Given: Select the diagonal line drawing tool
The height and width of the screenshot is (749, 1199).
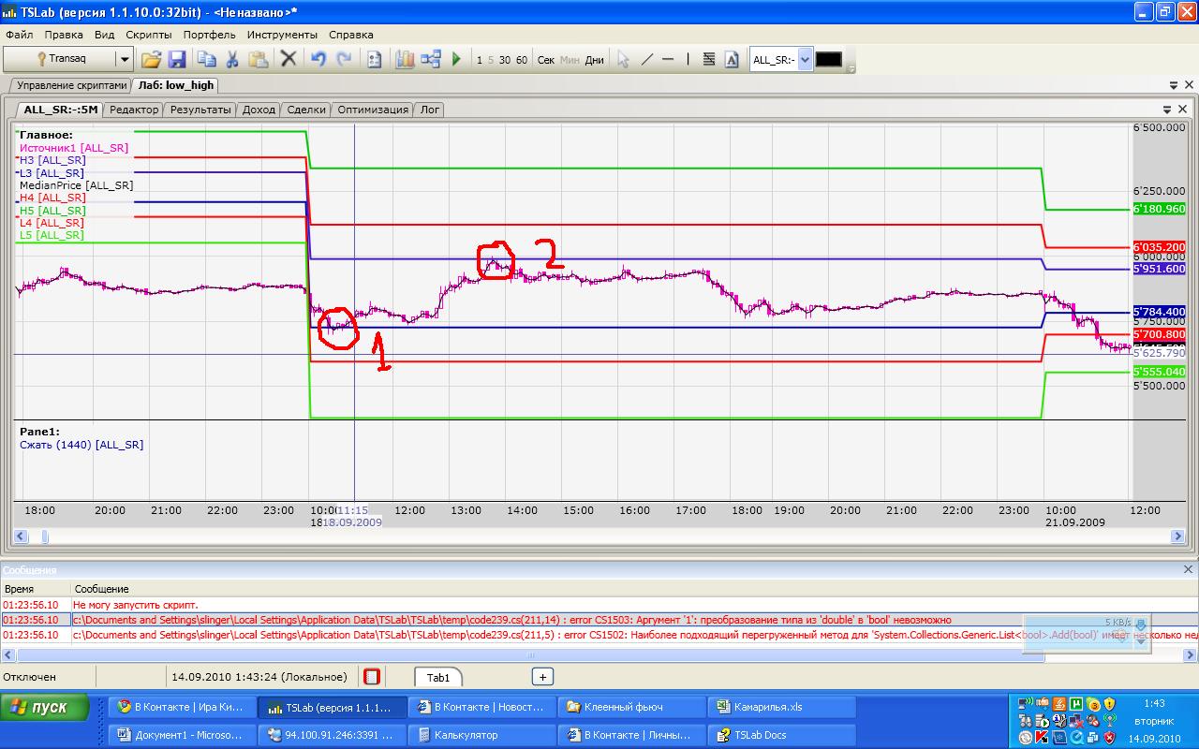Looking at the screenshot, I should pyautogui.click(x=646, y=59).
